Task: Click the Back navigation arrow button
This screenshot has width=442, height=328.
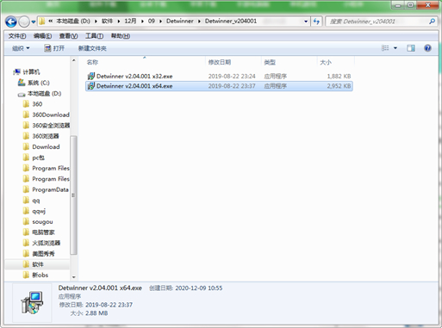Action: click(11, 22)
